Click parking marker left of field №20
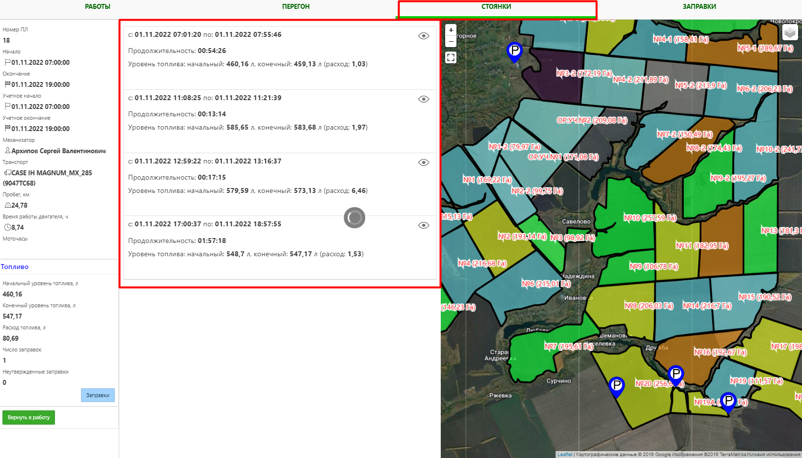802x458 pixels. click(x=616, y=386)
